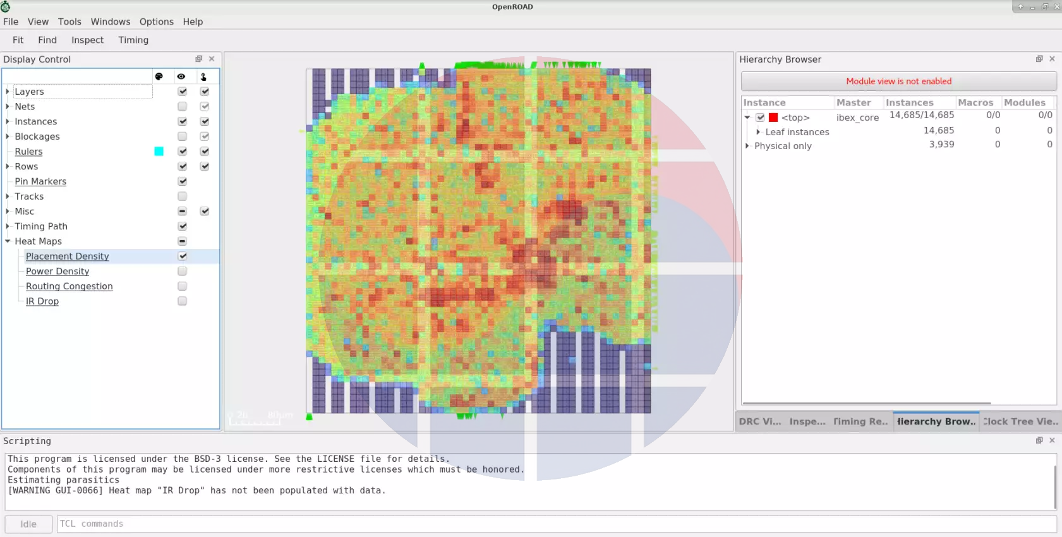Click the eye visibility column header icon
This screenshot has width=1062, height=537.
pyautogui.click(x=181, y=76)
